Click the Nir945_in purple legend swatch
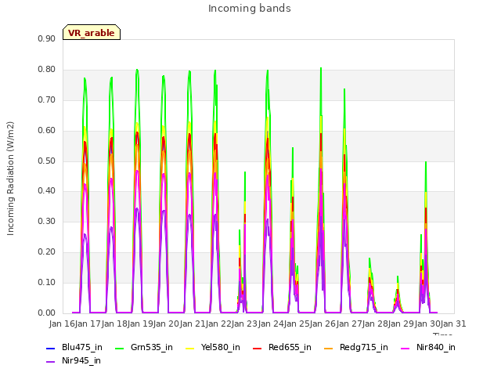 (51, 362)
